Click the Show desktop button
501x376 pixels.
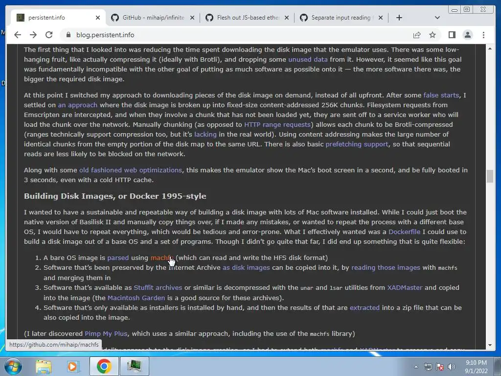click(x=498, y=366)
